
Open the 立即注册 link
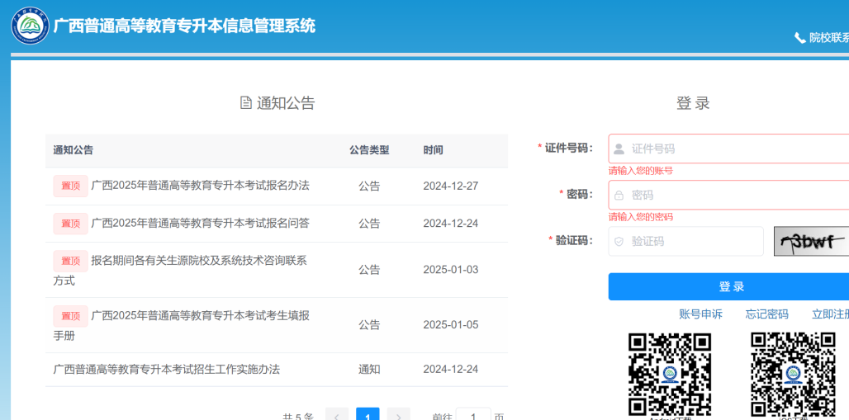coord(829,314)
